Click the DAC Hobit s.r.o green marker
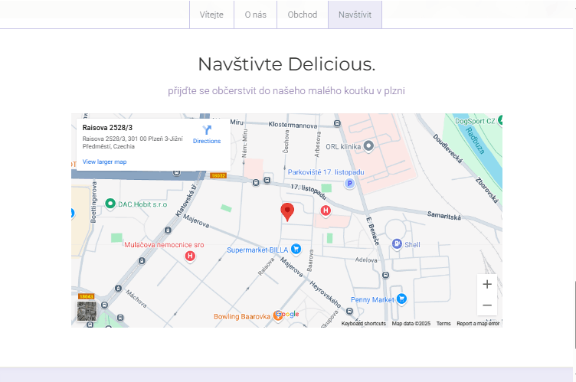The height and width of the screenshot is (382, 576). point(110,204)
